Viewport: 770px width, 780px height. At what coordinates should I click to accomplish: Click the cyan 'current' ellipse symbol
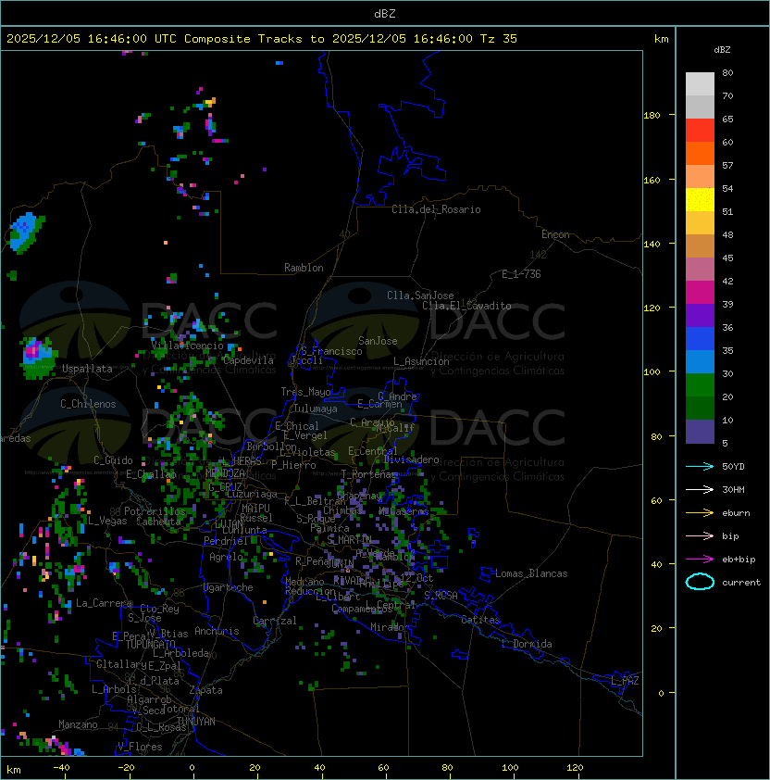(x=700, y=582)
